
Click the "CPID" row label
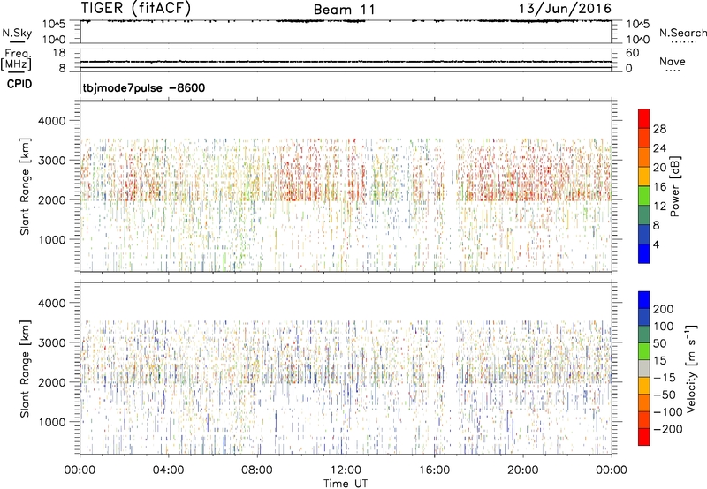pos(19,84)
